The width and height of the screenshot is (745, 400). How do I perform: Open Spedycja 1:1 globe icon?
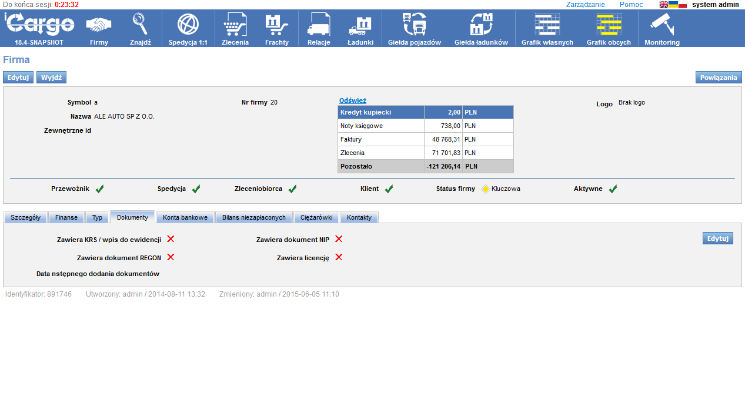click(x=188, y=25)
